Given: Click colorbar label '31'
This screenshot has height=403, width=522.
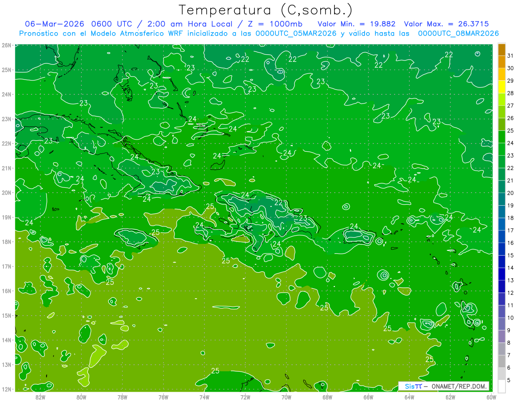Looking at the screenshot, I should click(x=511, y=56).
